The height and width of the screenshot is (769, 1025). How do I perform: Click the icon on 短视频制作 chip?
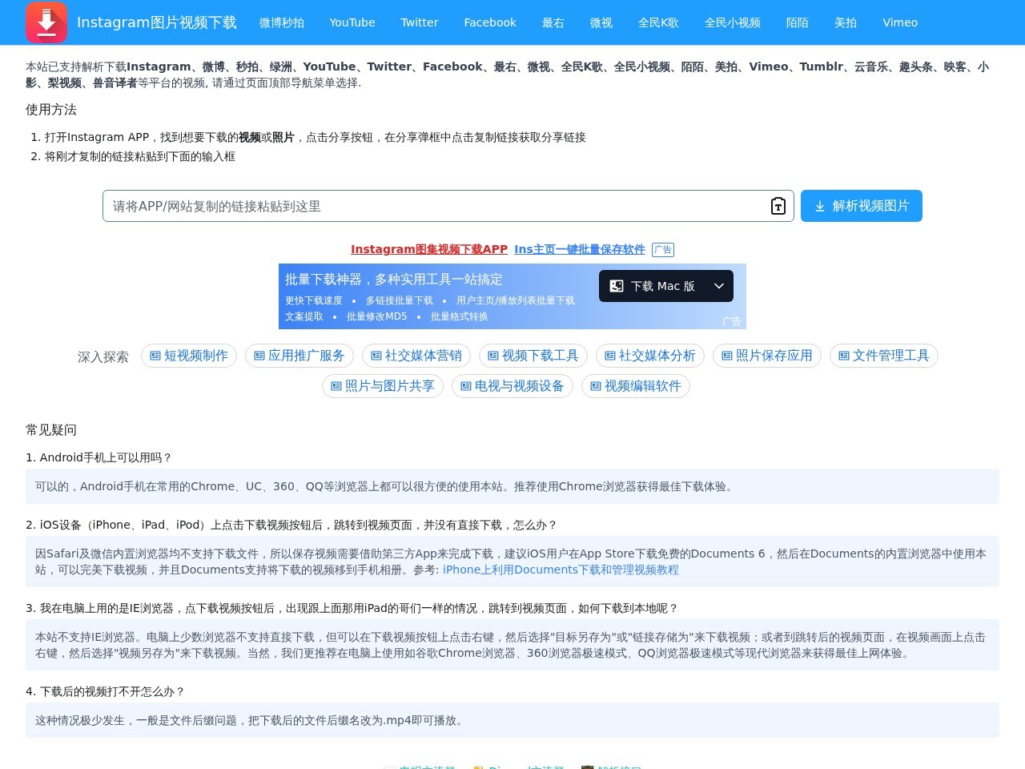coord(155,356)
